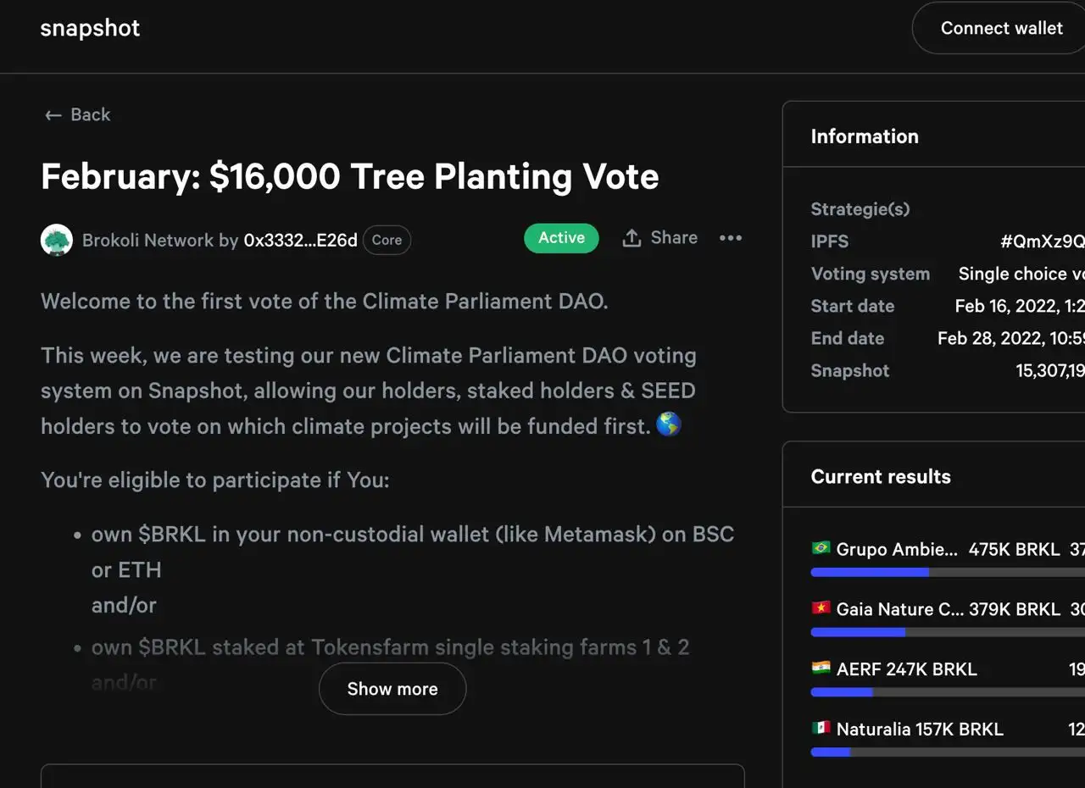1085x788 pixels.
Task: Expand description with Show more
Action: [392, 689]
